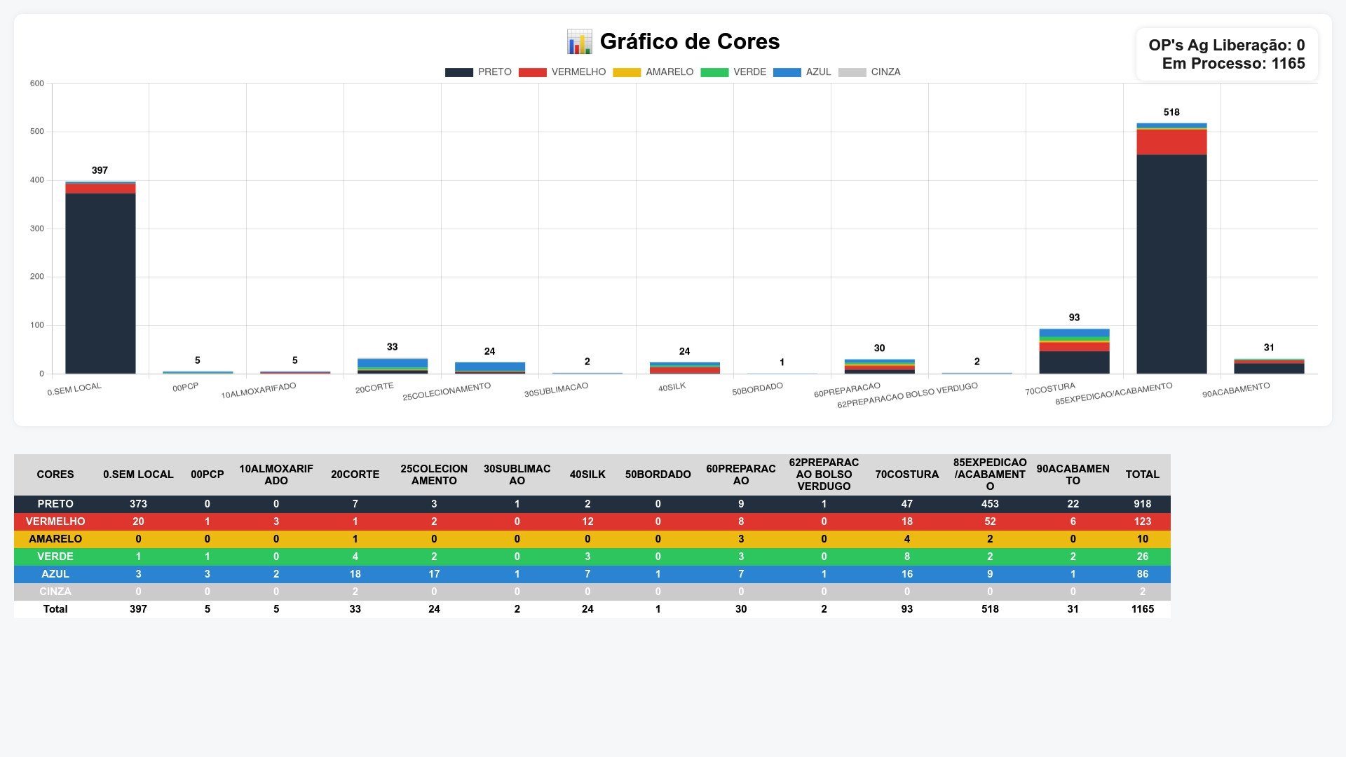This screenshot has width=1346, height=757.
Task: Click the grand total 1165 cell
Action: click(1142, 609)
